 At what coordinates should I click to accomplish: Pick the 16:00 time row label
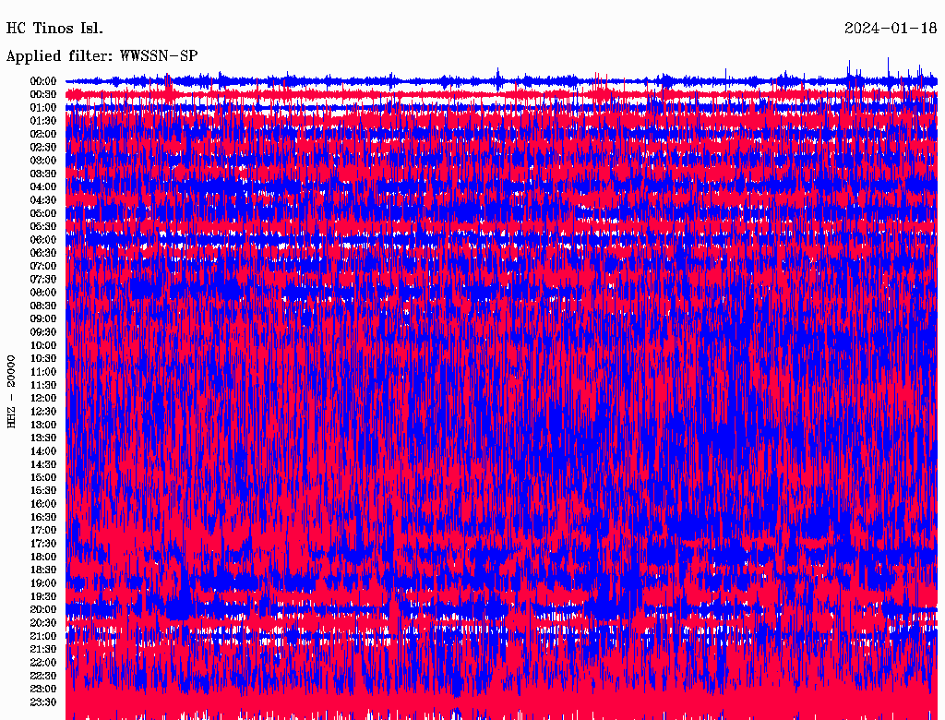click(43, 504)
